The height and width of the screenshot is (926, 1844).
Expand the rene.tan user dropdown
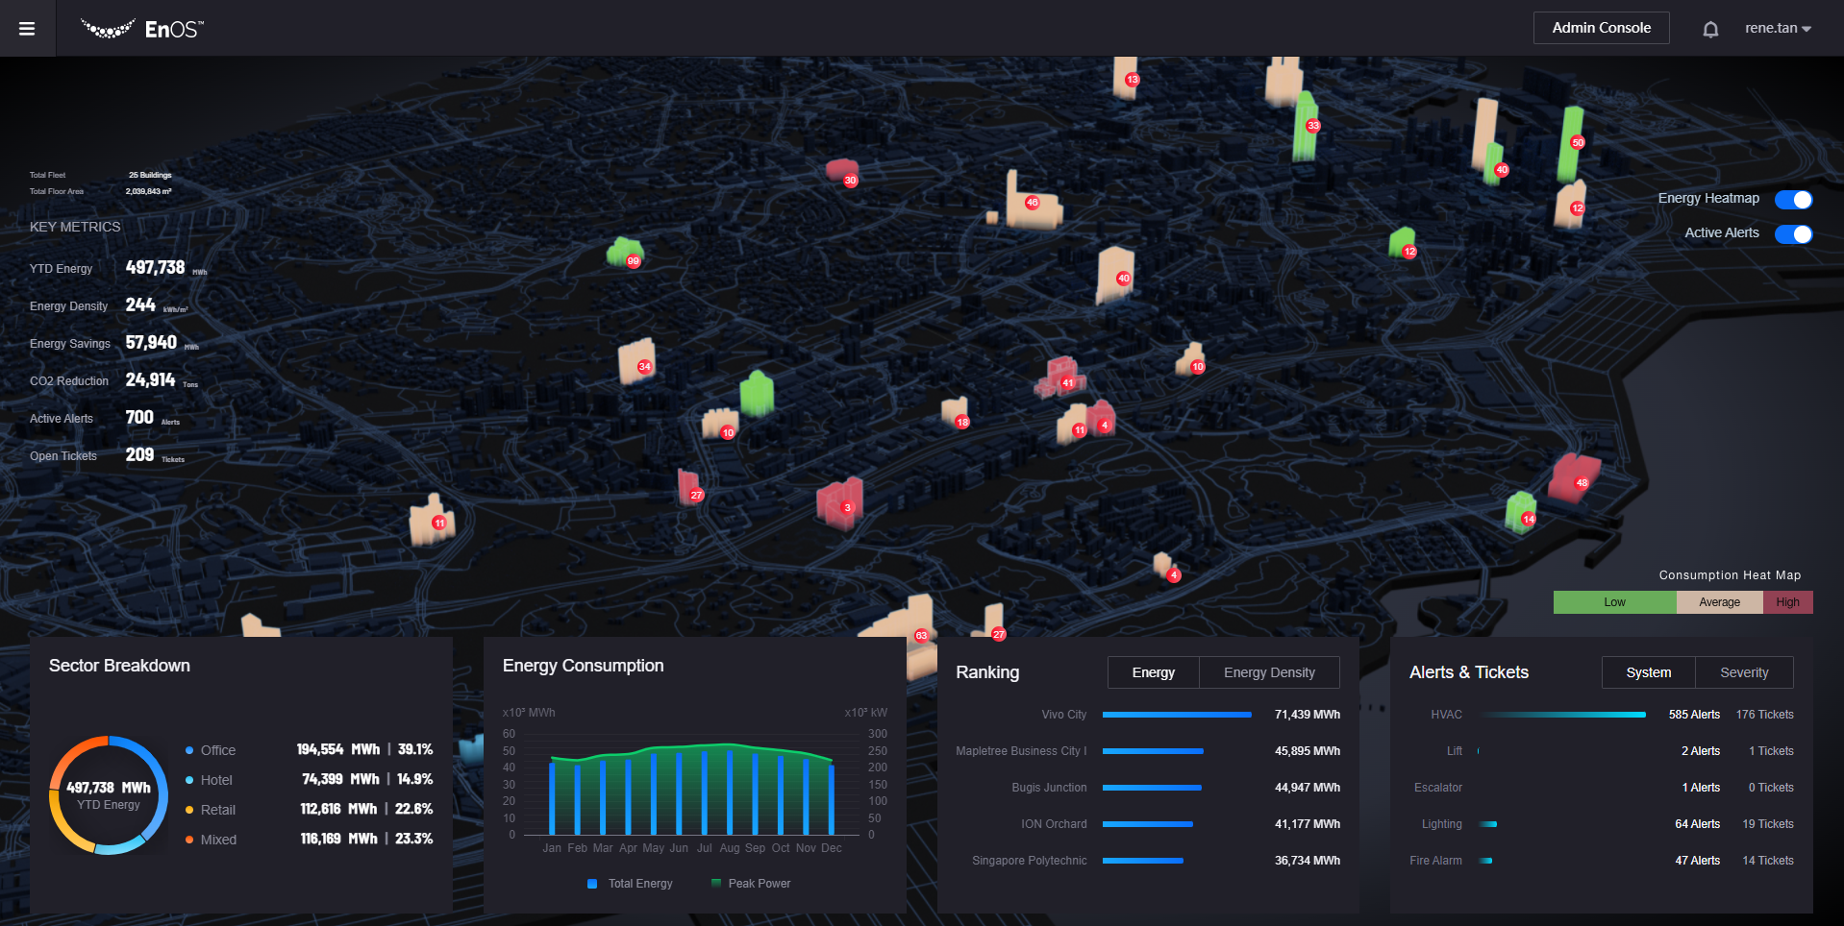click(1778, 29)
